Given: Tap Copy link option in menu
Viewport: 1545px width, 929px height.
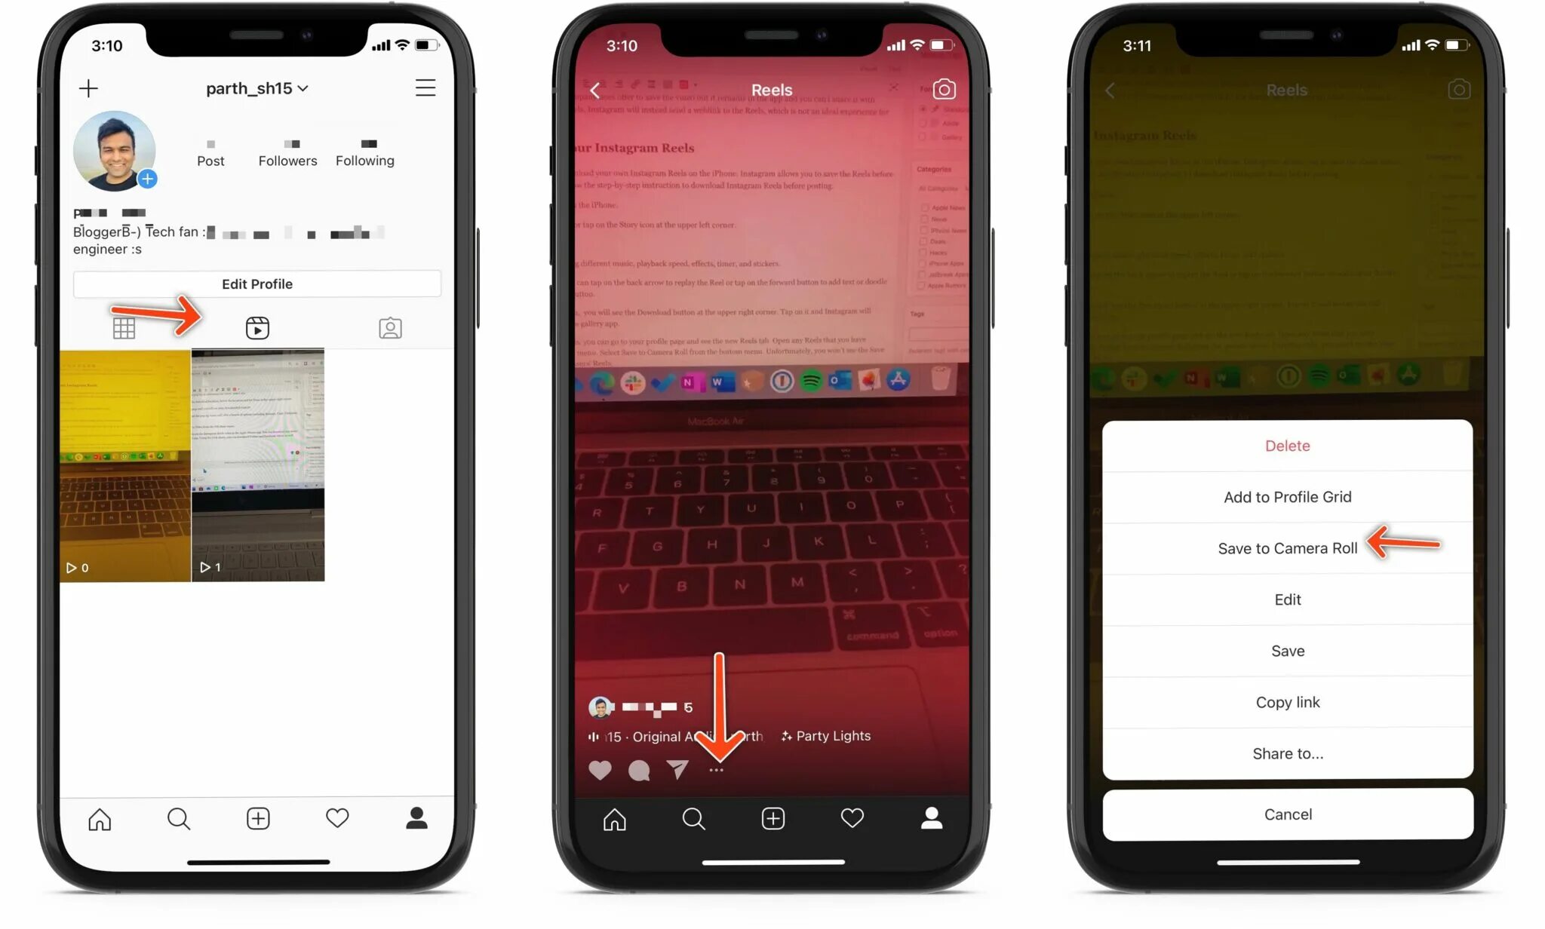Looking at the screenshot, I should [x=1287, y=701].
